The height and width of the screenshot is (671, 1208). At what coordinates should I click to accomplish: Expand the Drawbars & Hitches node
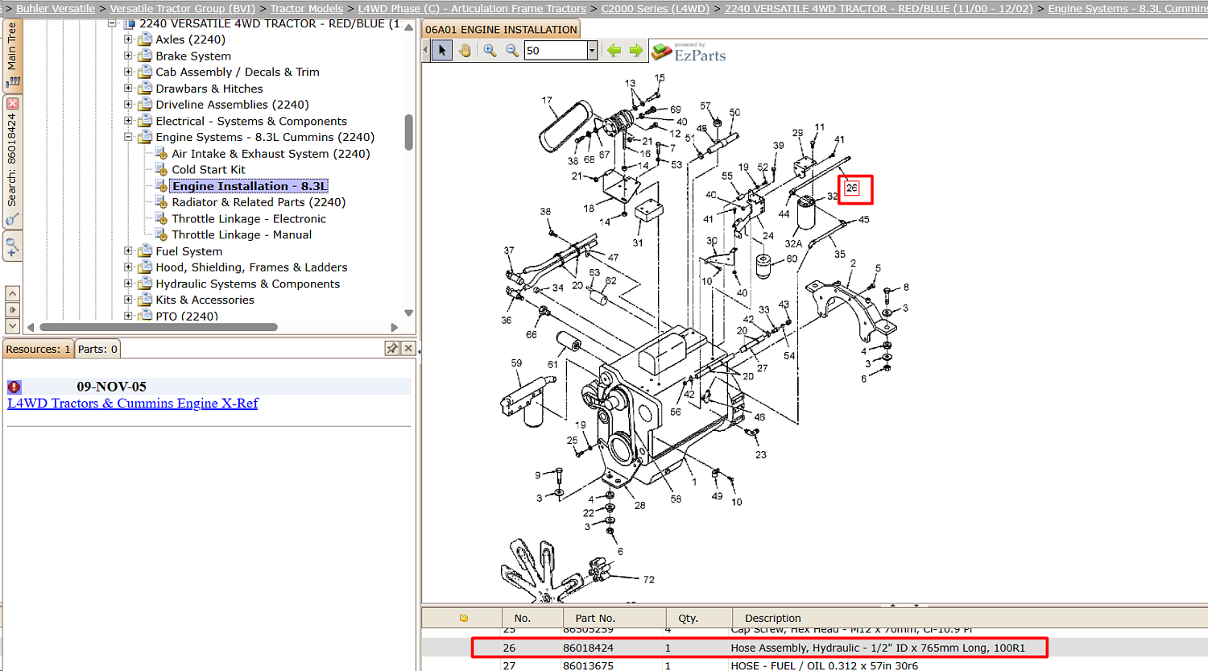(128, 88)
